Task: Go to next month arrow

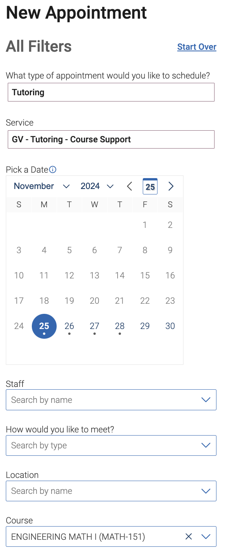Action: tap(171, 186)
